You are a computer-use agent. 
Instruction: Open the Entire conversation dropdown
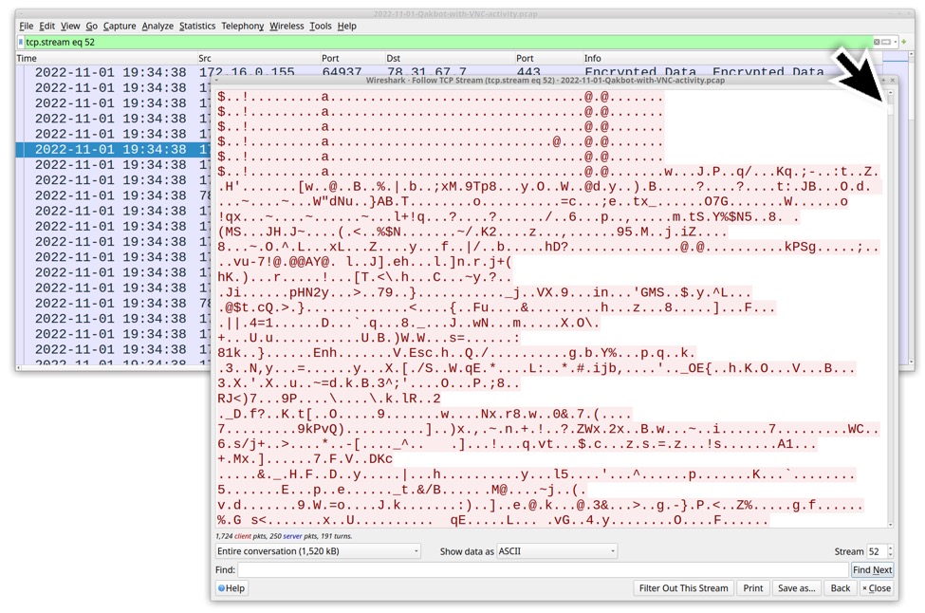coord(317,551)
